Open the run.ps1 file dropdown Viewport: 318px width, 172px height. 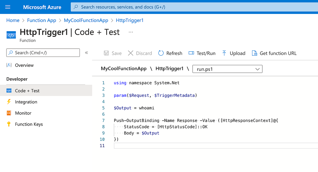[227, 69]
